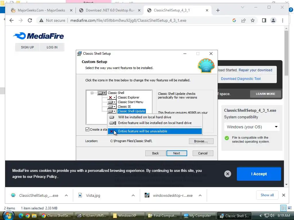This screenshot has height=220, width=294.
Task: Click Repair your download link
Action: click(255, 70)
